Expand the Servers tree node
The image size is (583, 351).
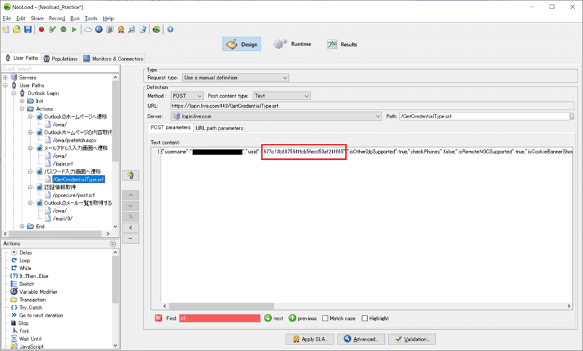[5, 78]
